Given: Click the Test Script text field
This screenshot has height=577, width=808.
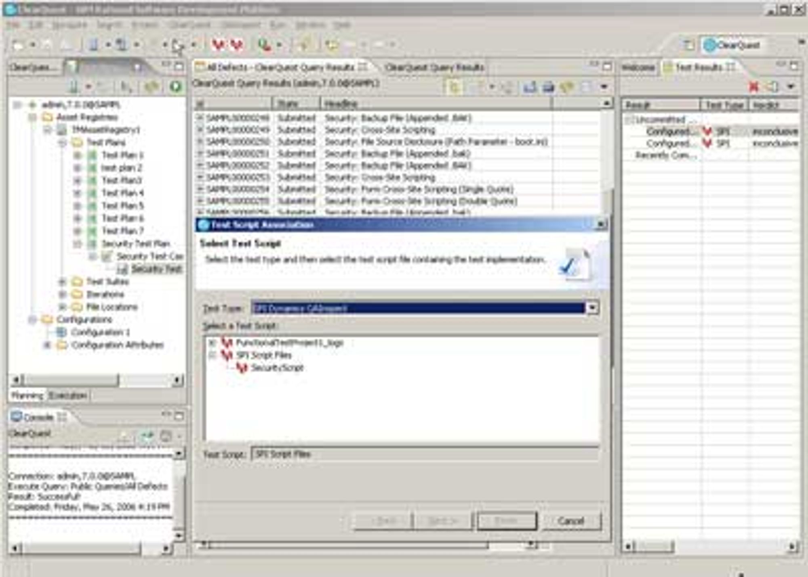Looking at the screenshot, I should click(425, 454).
